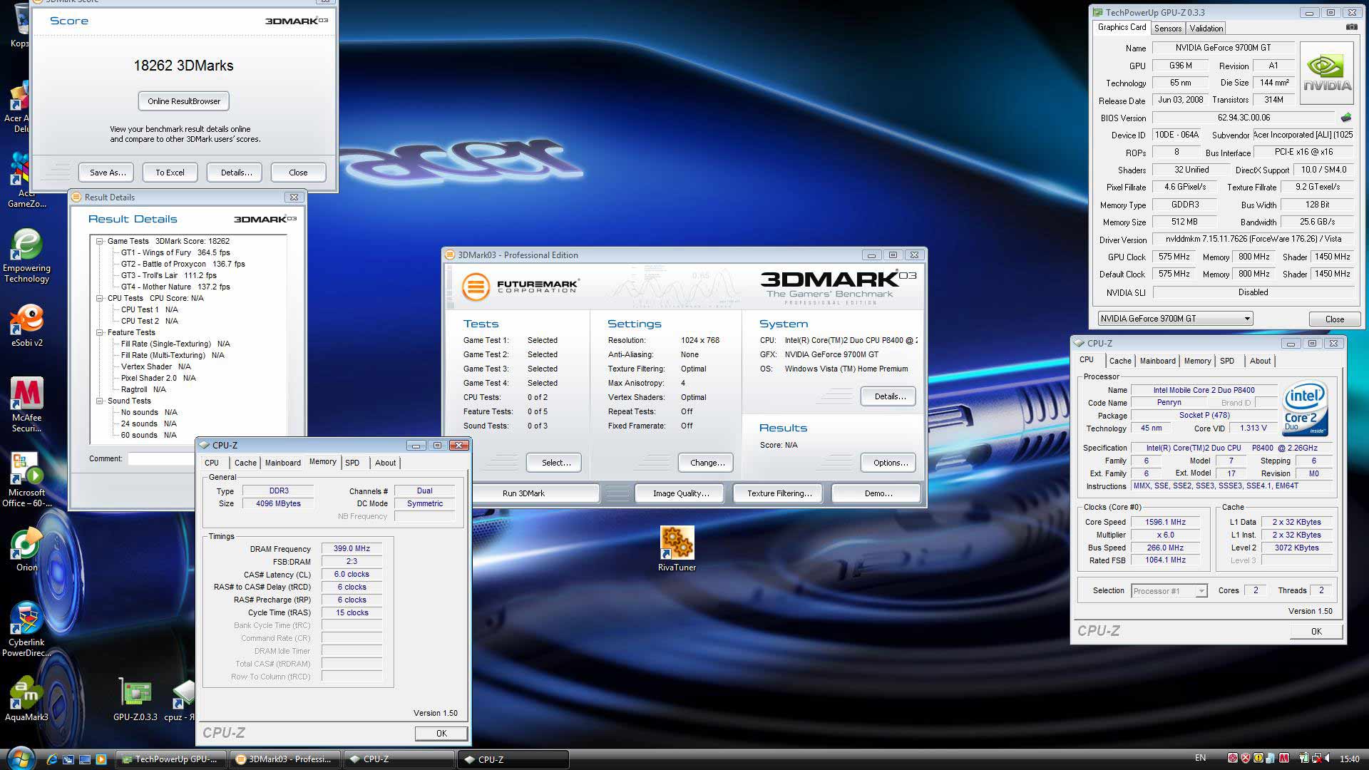
Task: Open the Empowering Technology desktop icon
Action: click(x=26, y=255)
